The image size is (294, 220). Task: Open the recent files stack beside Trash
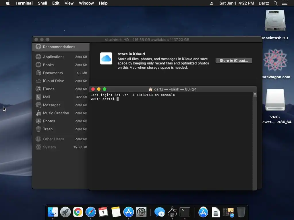pos(228,212)
